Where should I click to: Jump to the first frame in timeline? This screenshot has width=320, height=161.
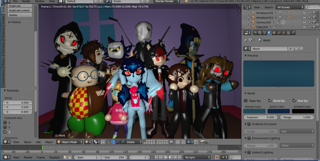(x=156, y=157)
